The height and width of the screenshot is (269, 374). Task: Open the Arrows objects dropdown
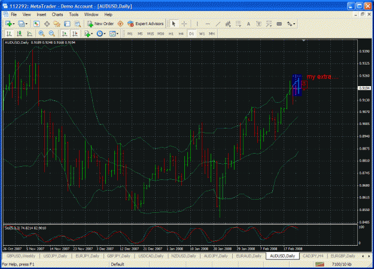coord(291,23)
